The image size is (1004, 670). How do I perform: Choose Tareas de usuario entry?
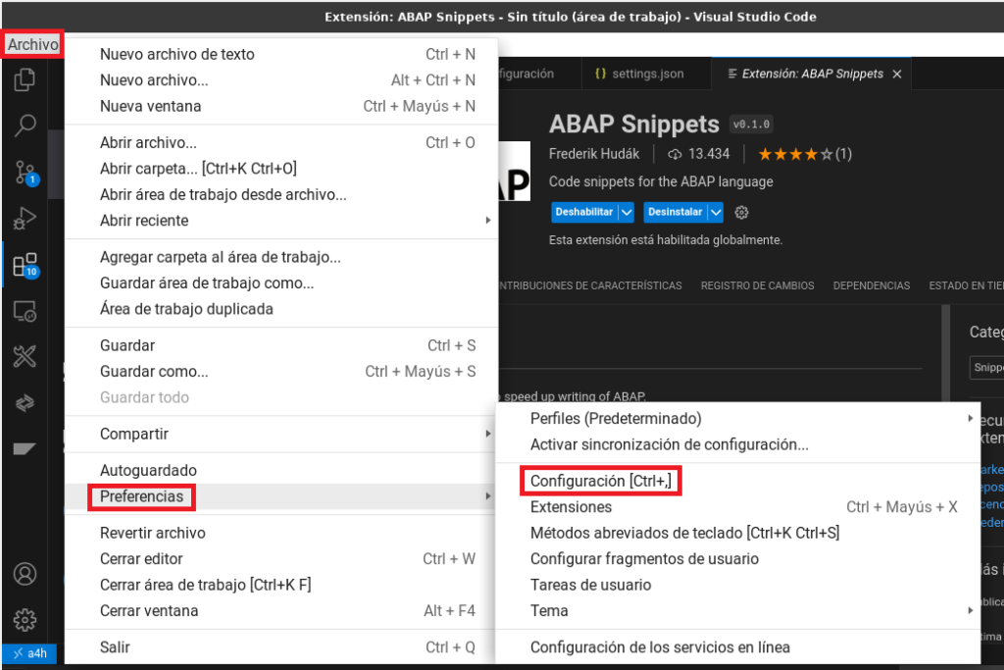738,585
